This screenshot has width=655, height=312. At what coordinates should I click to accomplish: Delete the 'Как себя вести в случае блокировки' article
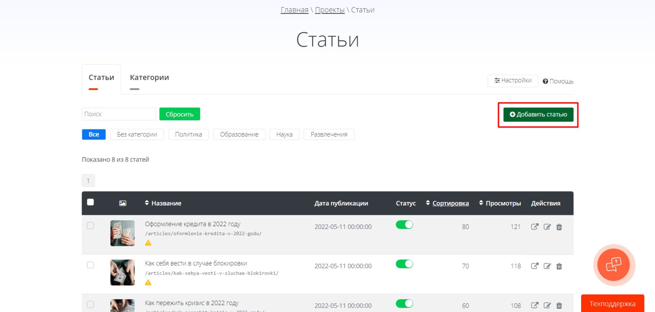pyautogui.click(x=559, y=266)
